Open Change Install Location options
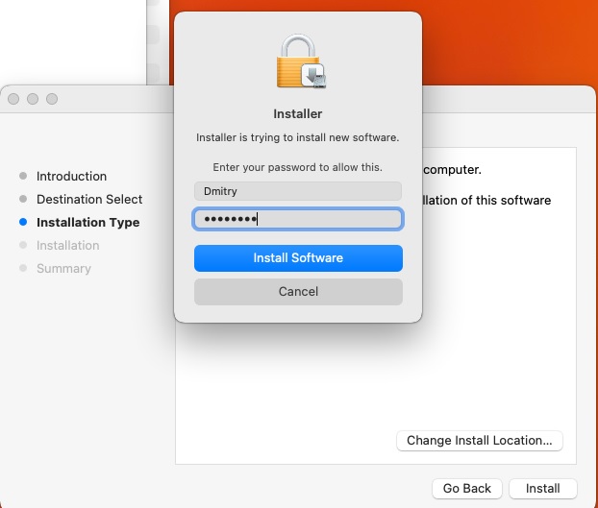598x508 pixels. pyautogui.click(x=479, y=441)
